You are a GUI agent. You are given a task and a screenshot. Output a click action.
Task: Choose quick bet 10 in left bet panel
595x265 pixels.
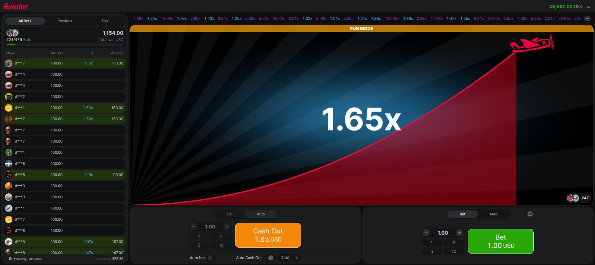(221, 245)
